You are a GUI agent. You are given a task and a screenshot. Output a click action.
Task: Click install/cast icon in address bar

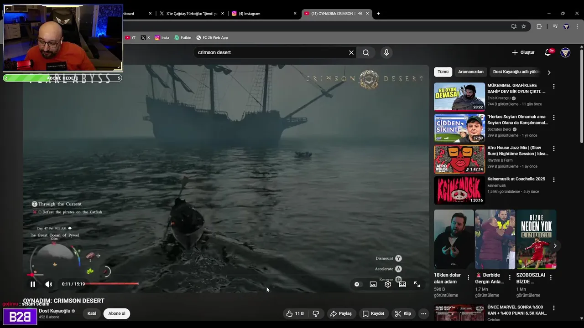coord(514,26)
